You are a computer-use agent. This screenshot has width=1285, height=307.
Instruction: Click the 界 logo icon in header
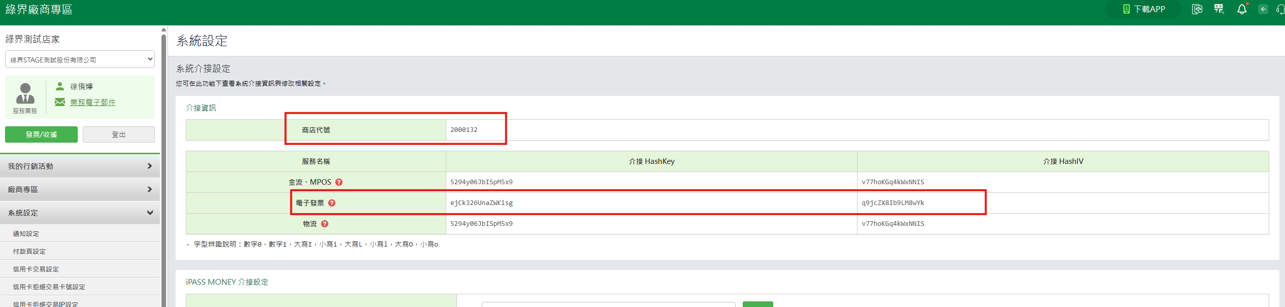tap(1219, 9)
